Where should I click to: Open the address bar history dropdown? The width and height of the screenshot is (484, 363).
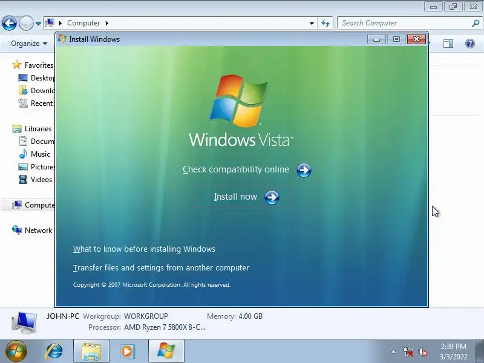tap(312, 23)
